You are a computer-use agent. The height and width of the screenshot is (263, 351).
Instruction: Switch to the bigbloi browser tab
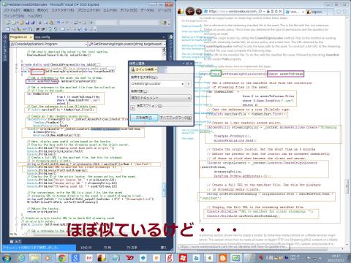click(316, 12)
